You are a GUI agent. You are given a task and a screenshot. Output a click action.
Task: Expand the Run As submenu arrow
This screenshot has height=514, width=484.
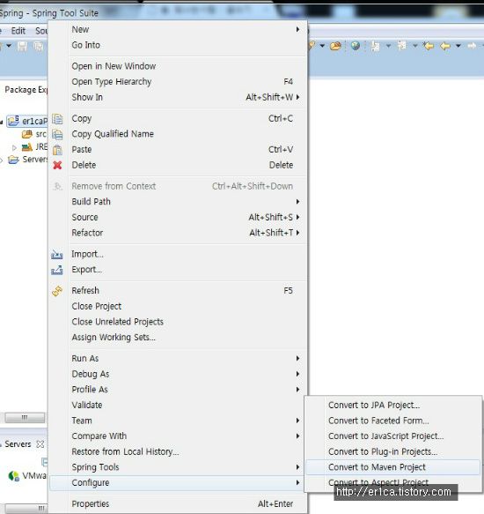297,358
